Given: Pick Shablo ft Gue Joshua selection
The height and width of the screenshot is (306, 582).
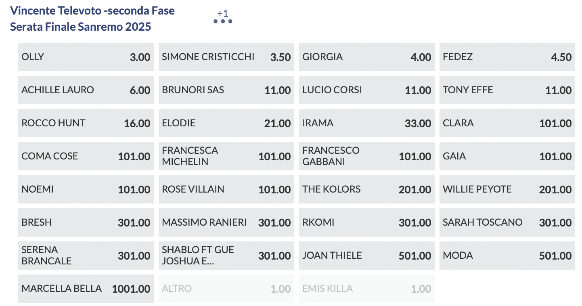Looking at the screenshot, I should point(226,256).
